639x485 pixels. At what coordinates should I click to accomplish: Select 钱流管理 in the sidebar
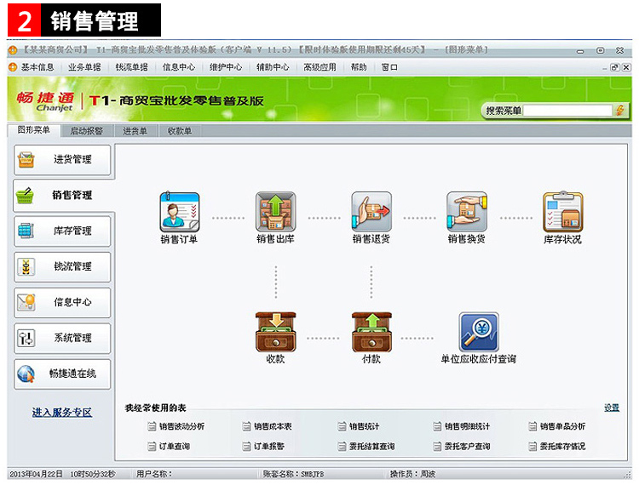62,266
